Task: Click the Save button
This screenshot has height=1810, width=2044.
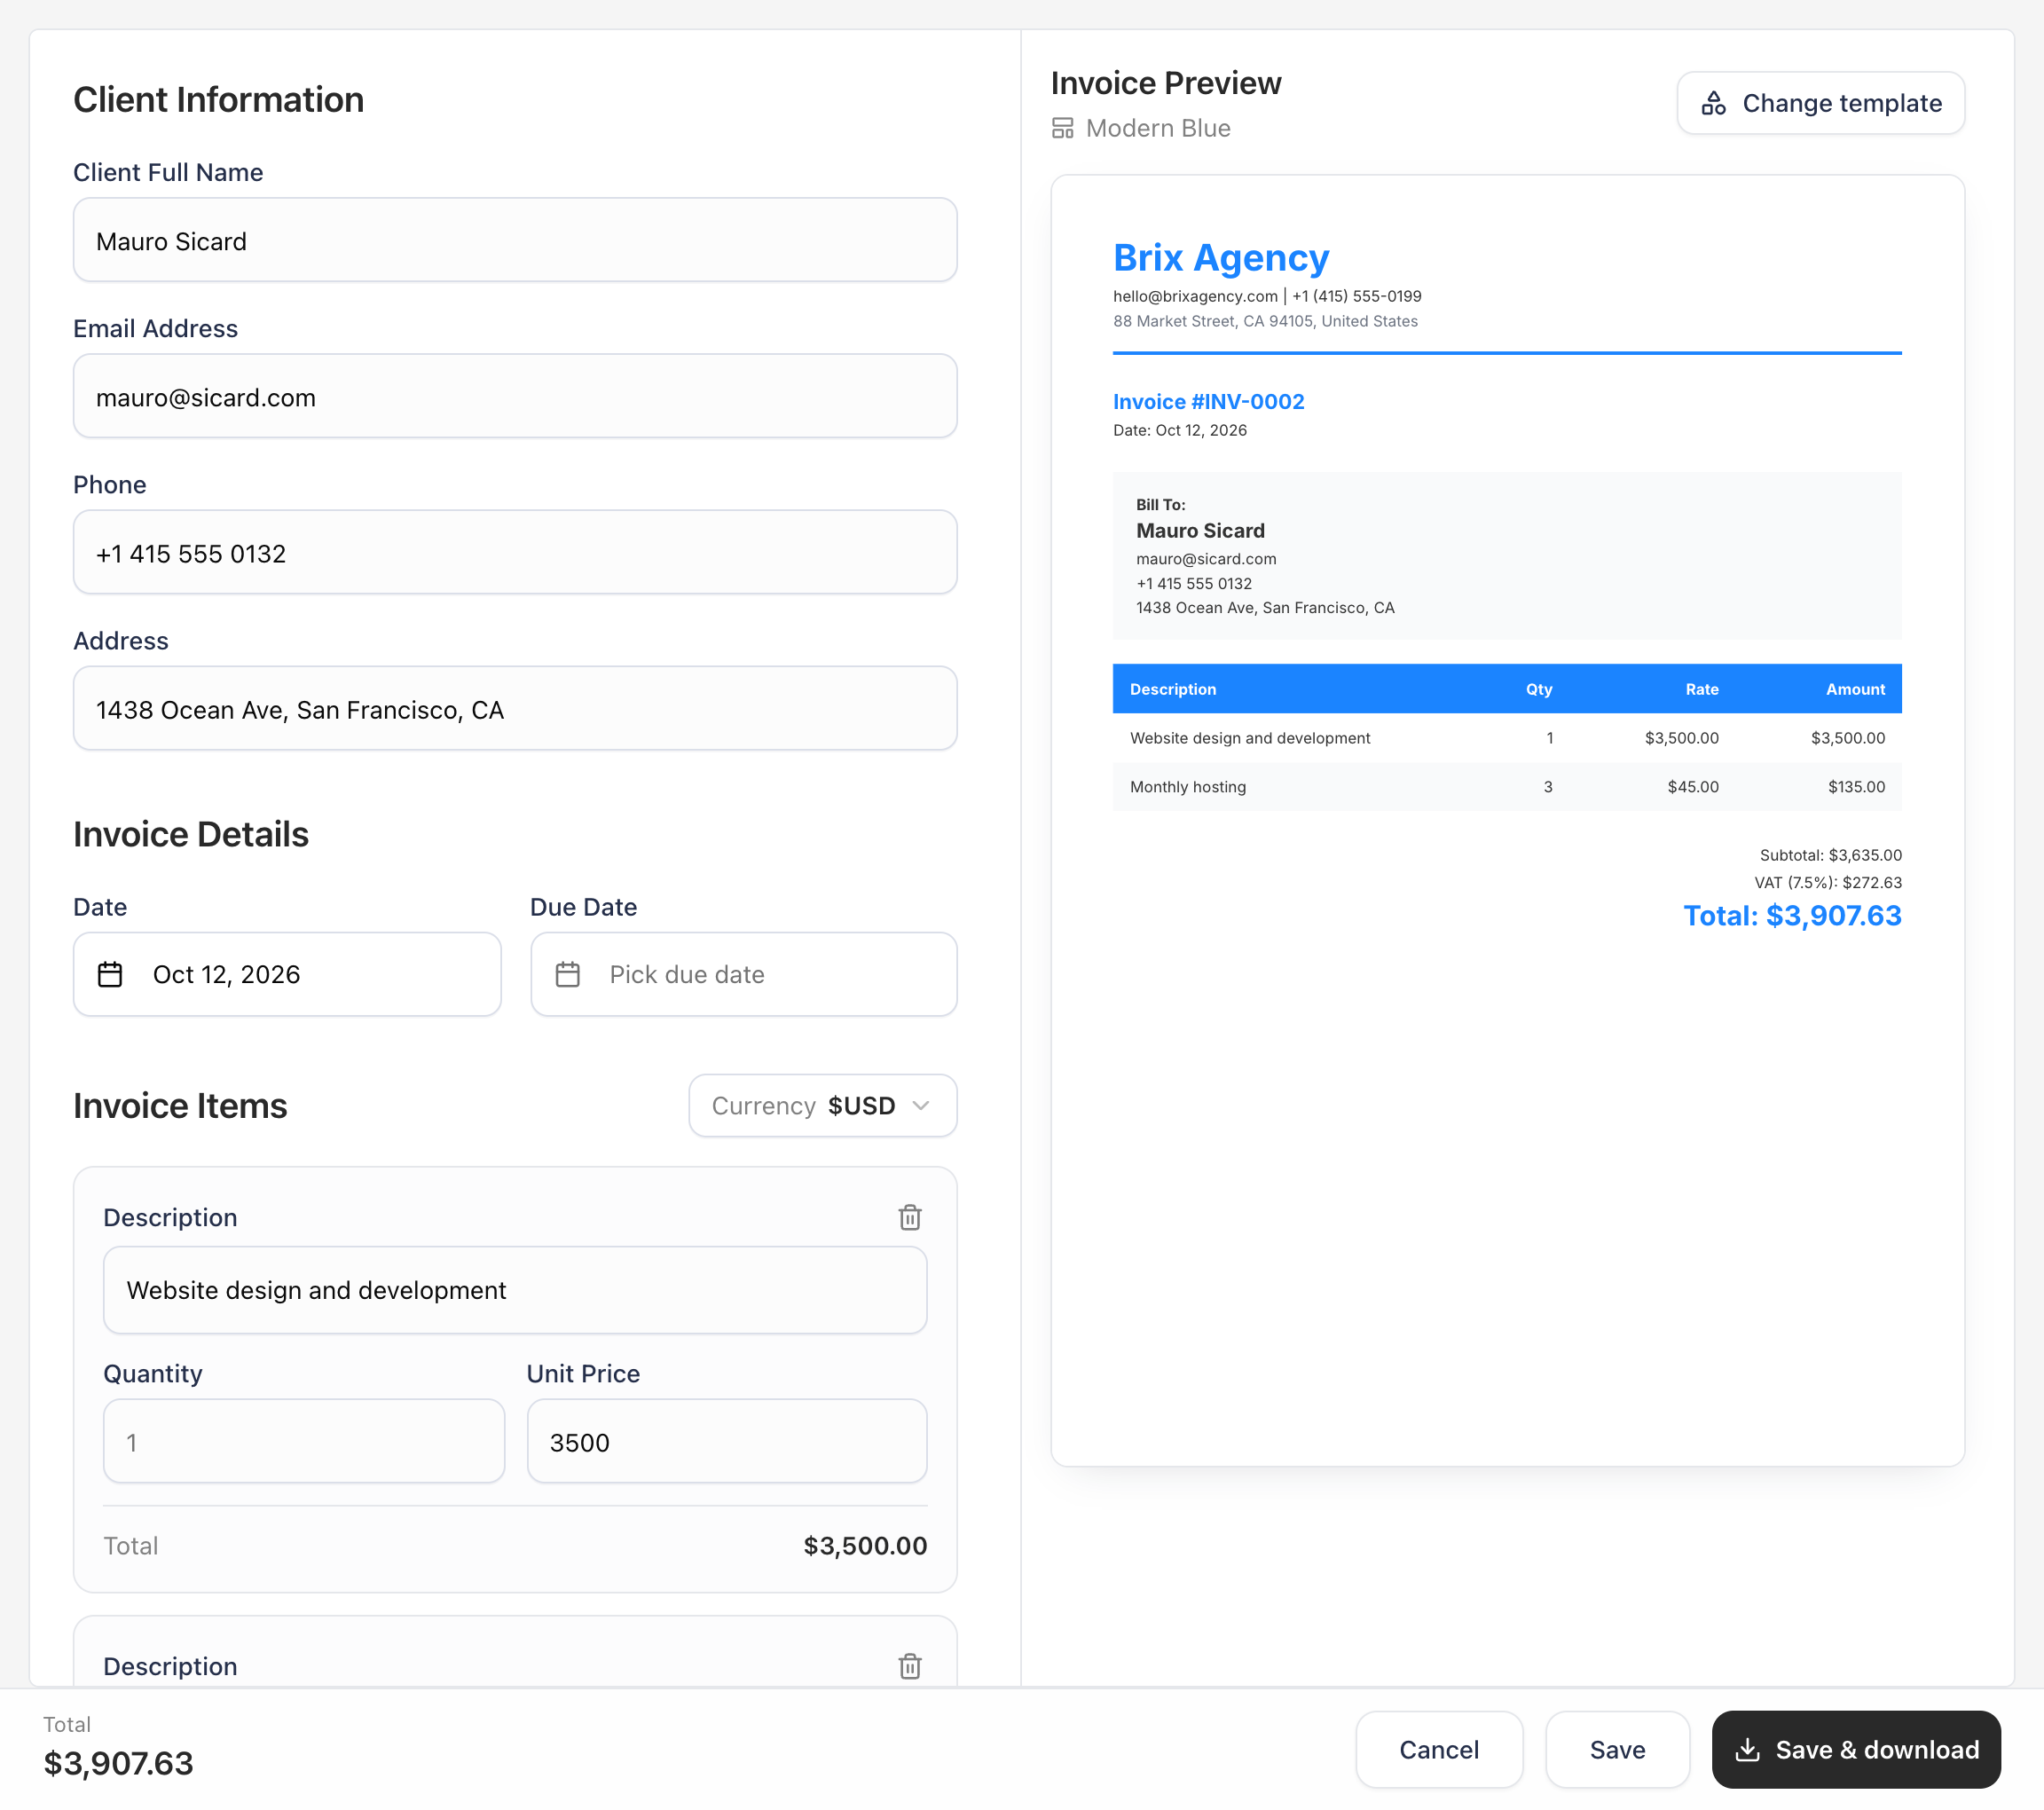Action: tap(1617, 1749)
